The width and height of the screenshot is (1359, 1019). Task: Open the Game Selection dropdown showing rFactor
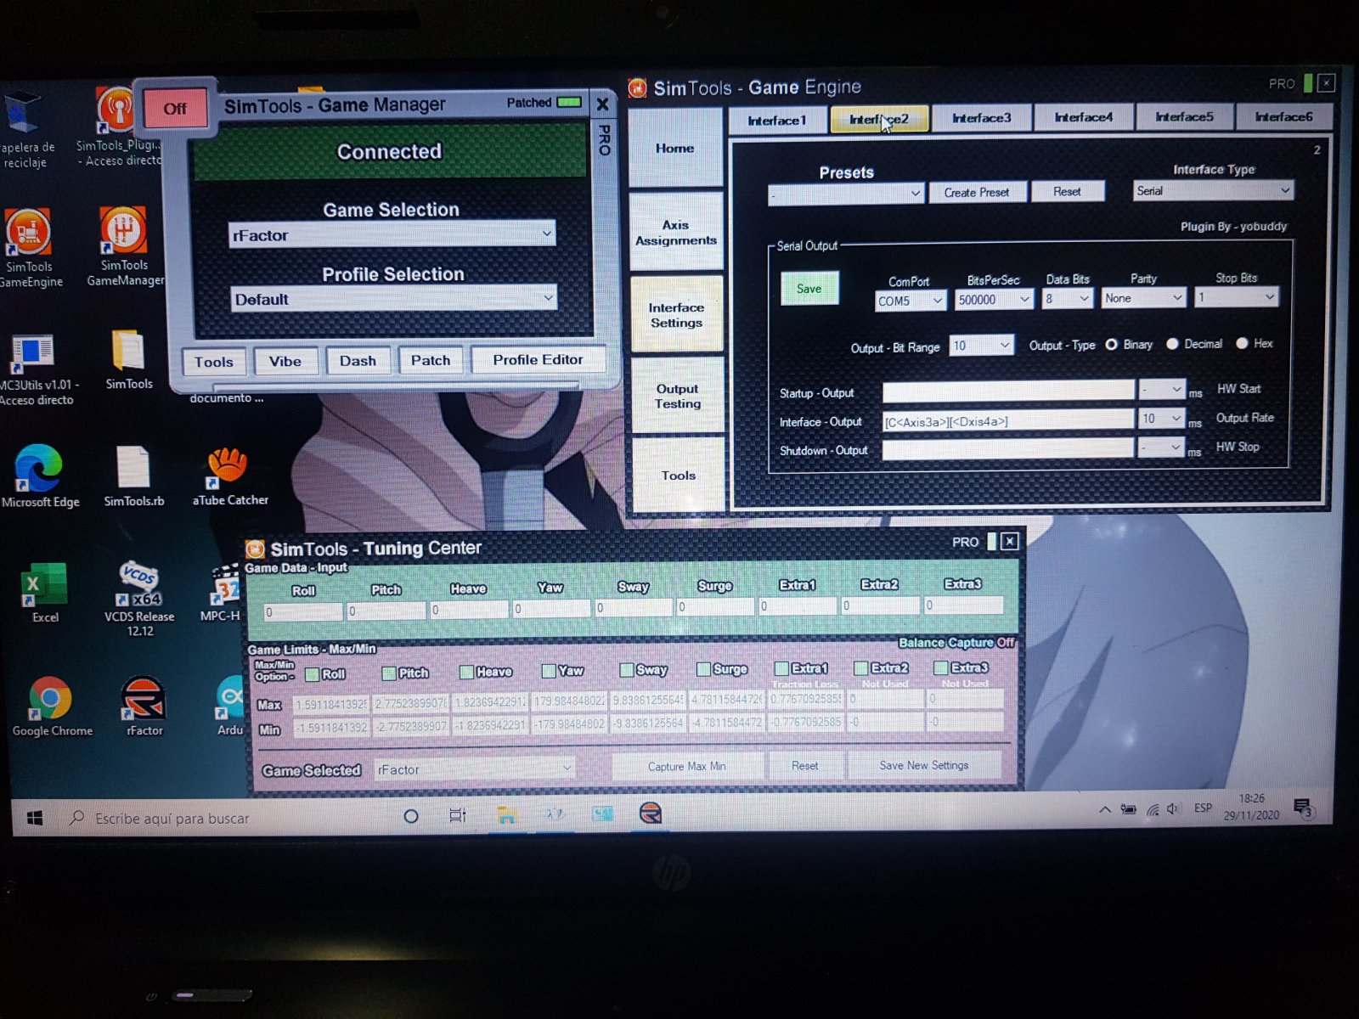[x=392, y=234]
